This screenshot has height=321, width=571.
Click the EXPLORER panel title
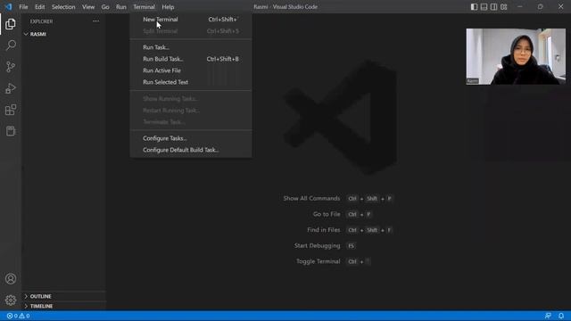pyautogui.click(x=42, y=21)
